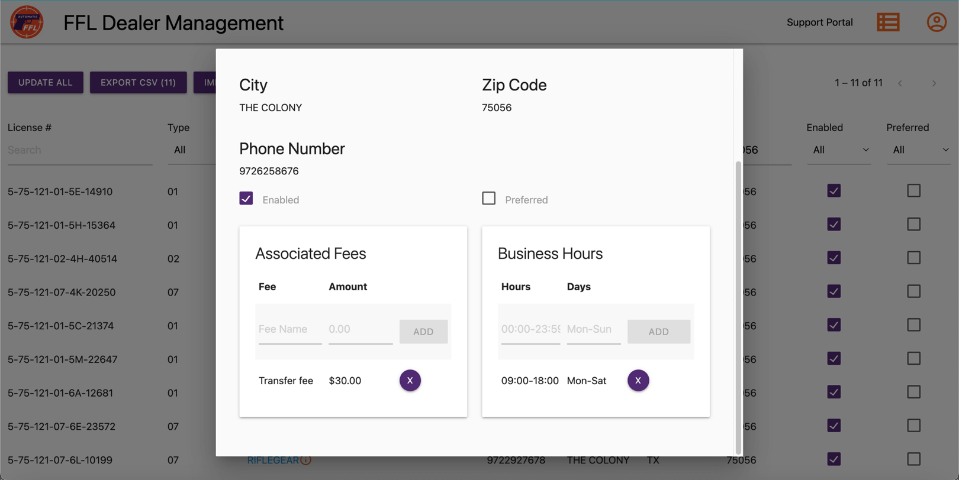
Task: Click the Fee Name input field
Action: [289, 329]
